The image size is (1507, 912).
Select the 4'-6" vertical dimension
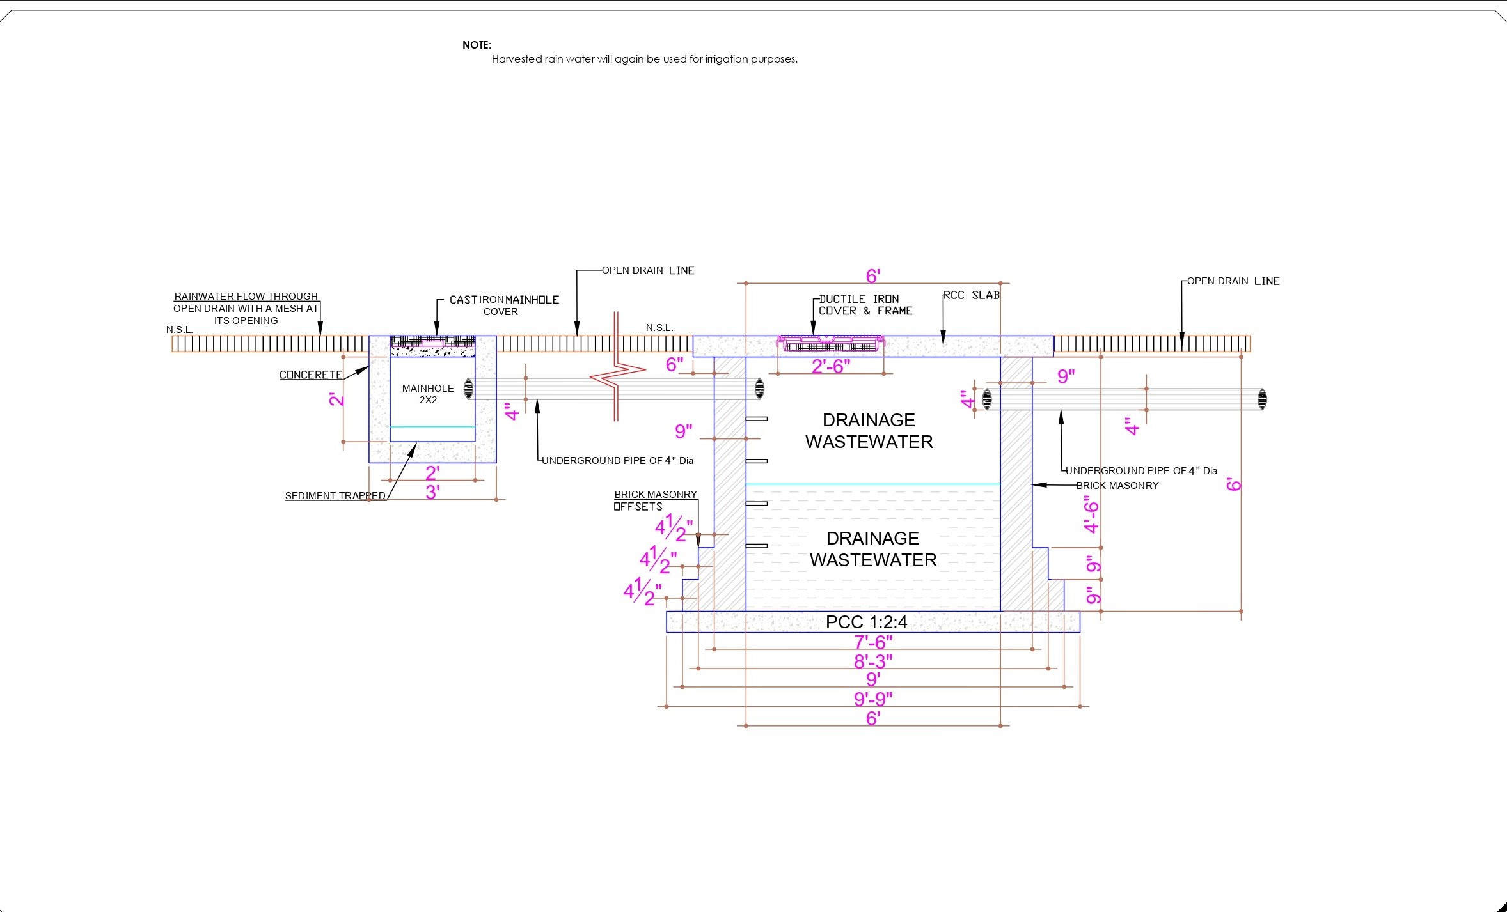1091,514
